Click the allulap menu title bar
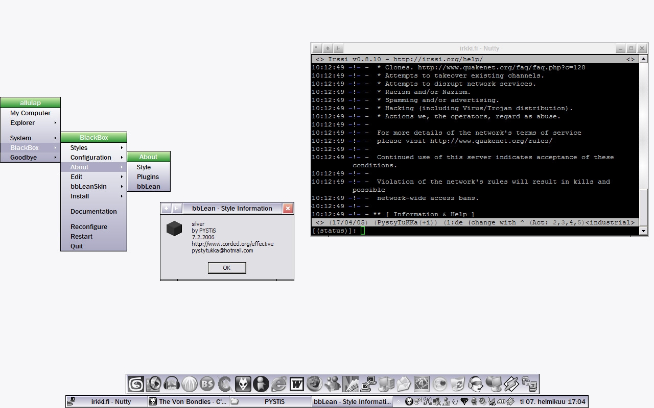Image resolution: width=654 pixels, height=408 pixels. click(30, 103)
